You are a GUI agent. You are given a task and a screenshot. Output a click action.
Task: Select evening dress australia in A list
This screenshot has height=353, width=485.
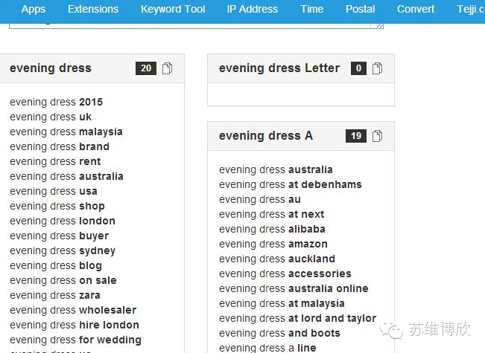click(276, 169)
